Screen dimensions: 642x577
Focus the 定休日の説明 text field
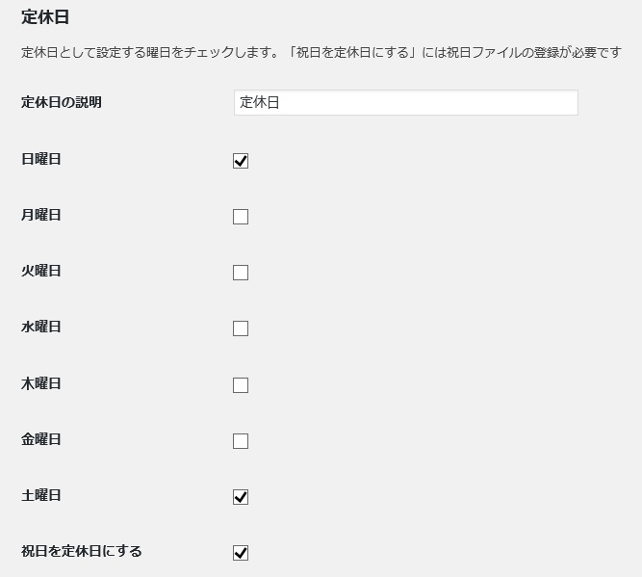(405, 103)
